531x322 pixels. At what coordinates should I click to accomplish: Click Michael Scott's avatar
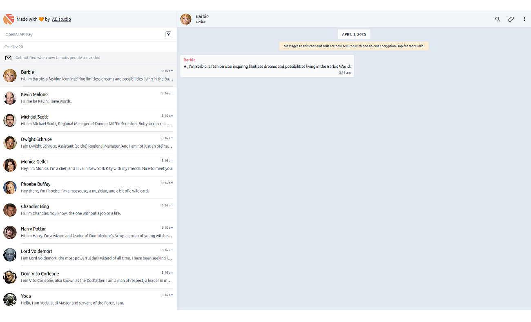10,121
